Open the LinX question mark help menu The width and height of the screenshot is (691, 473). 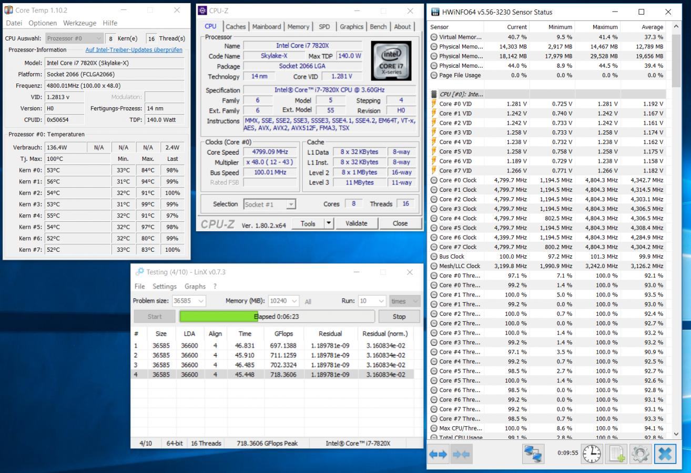coord(215,286)
